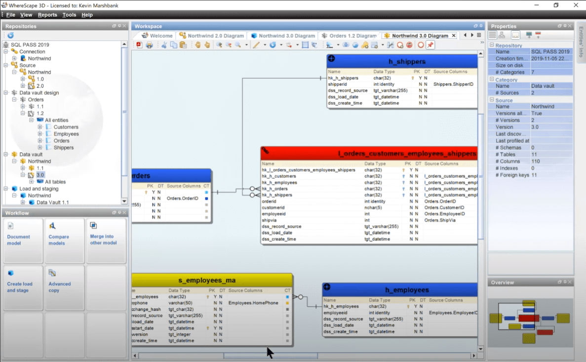
Task: Toggle categorized view in Properties panel
Action: (x=493, y=35)
